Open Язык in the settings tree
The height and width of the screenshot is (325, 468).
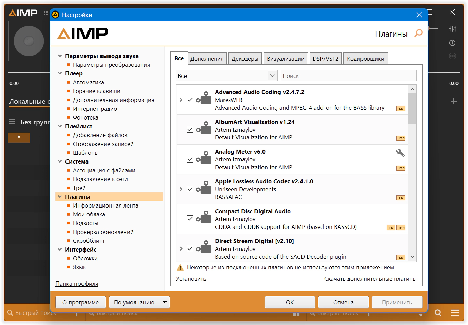[x=79, y=267]
